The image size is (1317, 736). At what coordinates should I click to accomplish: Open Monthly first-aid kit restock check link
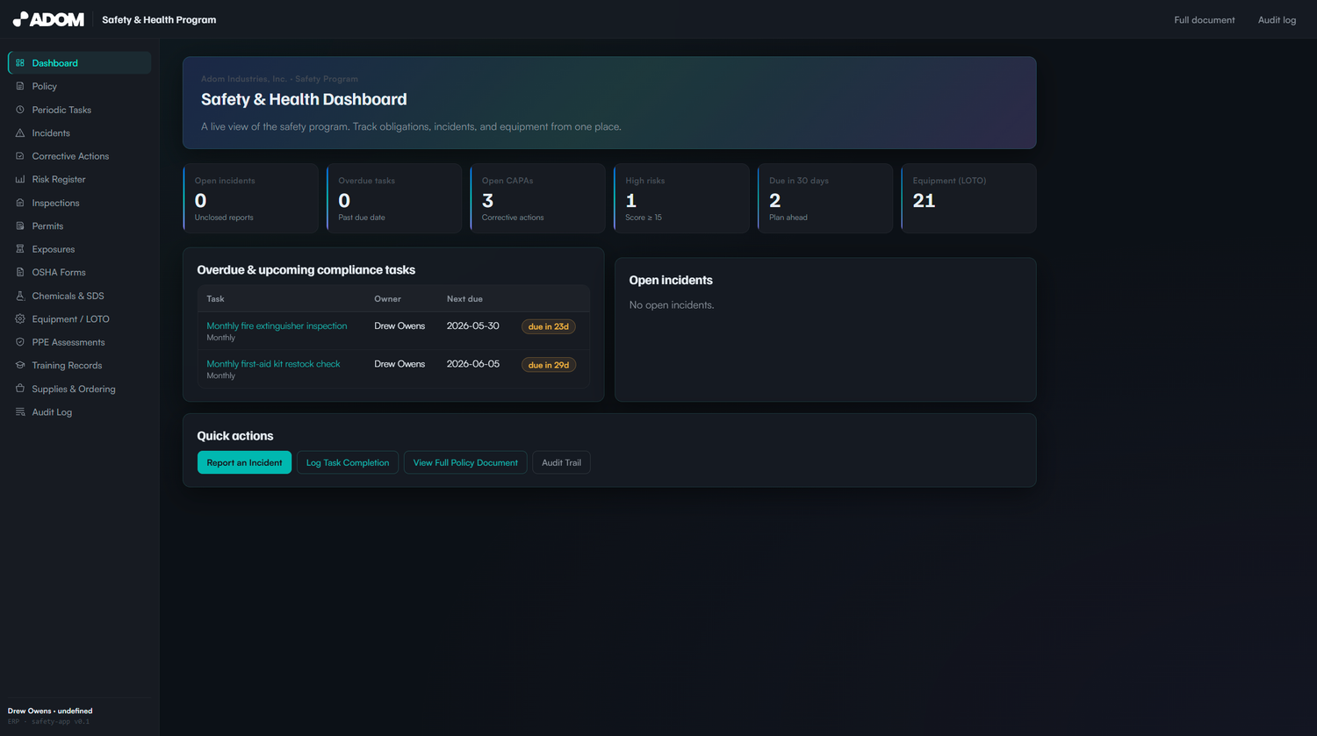click(273, 363)
